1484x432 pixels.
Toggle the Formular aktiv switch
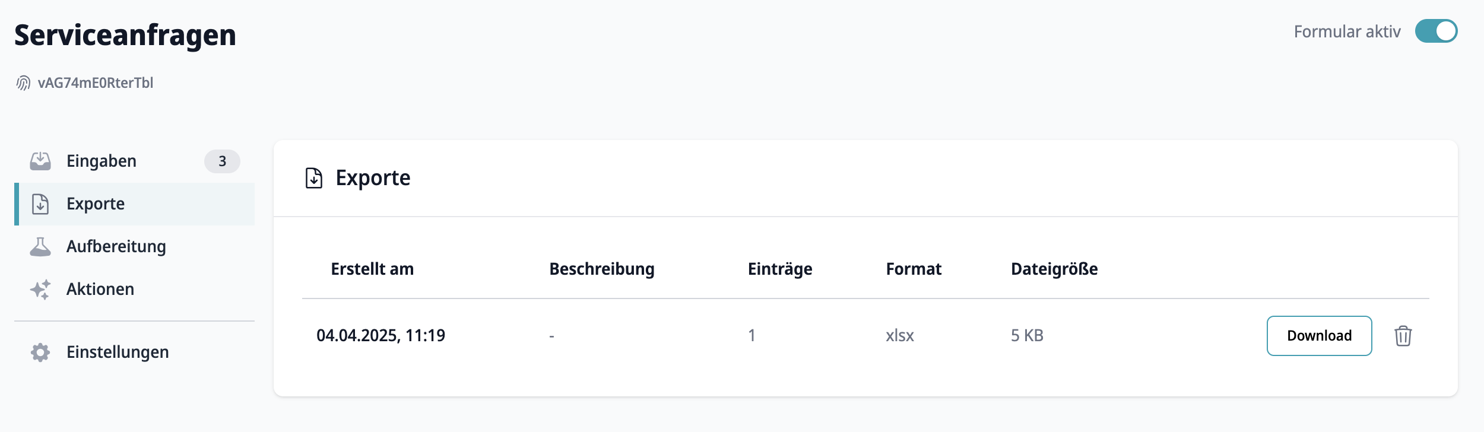click(x=1436, y=31)
